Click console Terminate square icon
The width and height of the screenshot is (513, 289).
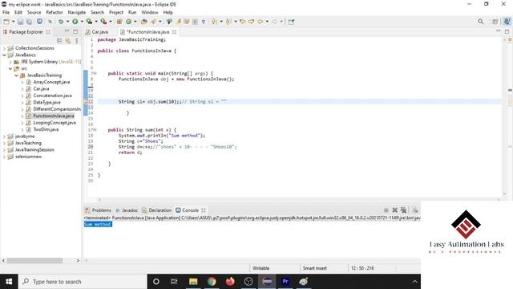[386, 210]
